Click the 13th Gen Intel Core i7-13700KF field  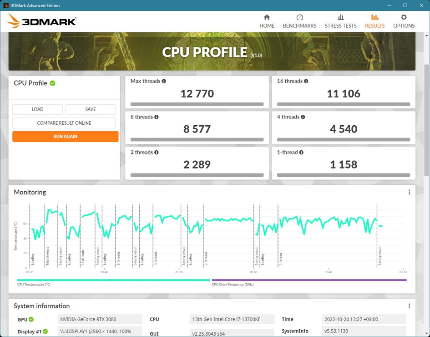coord(232,319)
